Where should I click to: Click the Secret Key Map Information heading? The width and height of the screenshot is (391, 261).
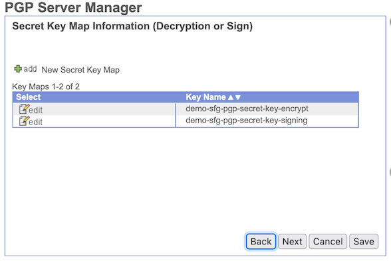point(132,26)
